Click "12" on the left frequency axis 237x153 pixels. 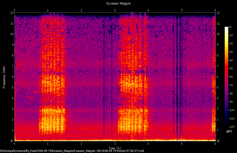[x=12, y=13]
